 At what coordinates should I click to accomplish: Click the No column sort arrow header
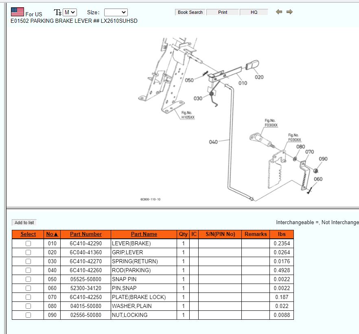52,234
